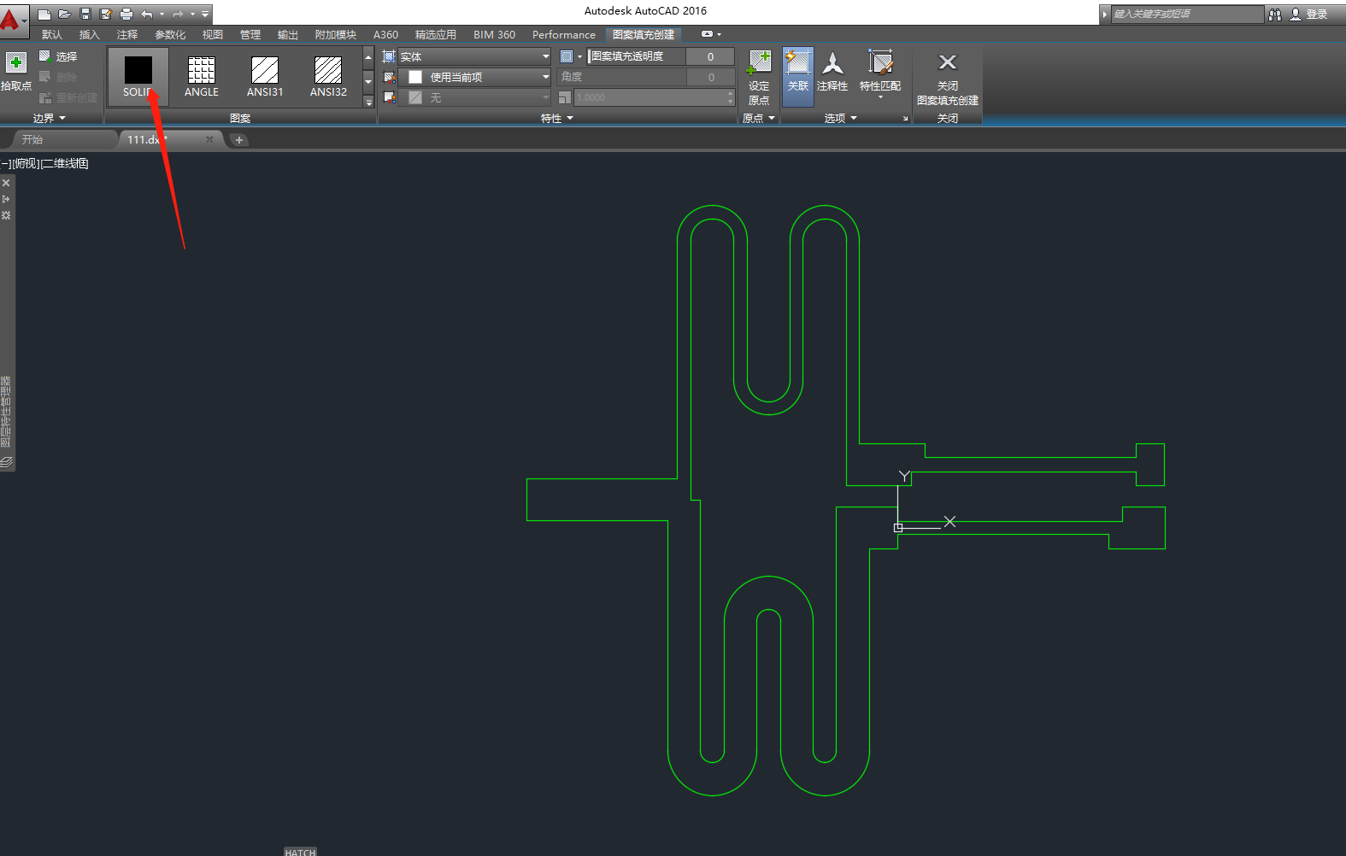Click the 选择 boundary objects button
1346x856 pixels.
point(58,56)
